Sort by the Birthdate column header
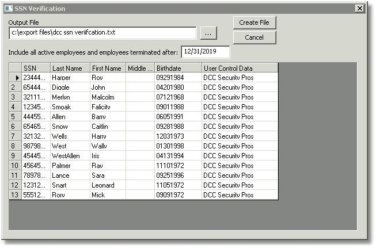 [178, 68]
